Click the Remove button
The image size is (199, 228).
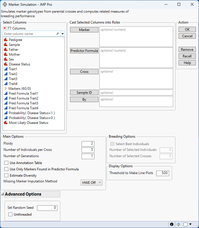coord(187,49)
